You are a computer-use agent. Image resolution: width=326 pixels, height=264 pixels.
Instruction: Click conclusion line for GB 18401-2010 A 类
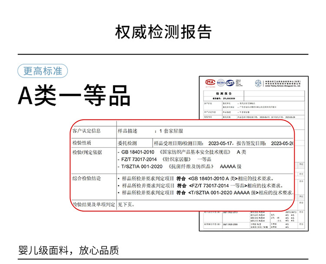pos(196,178)
